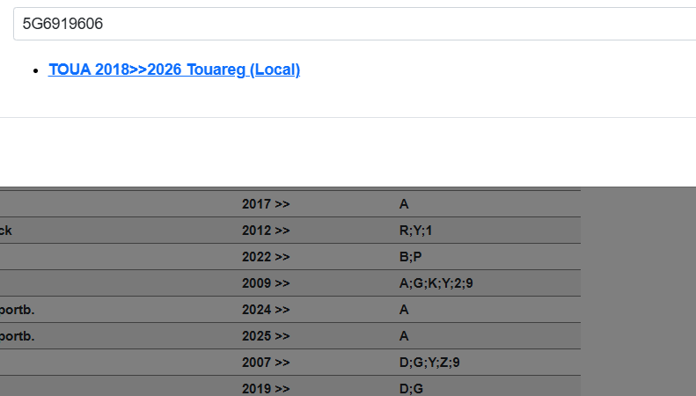Click the D;G code cell in the 2019 row
This screenshot has width=696, height=396.
click(411, 388)
